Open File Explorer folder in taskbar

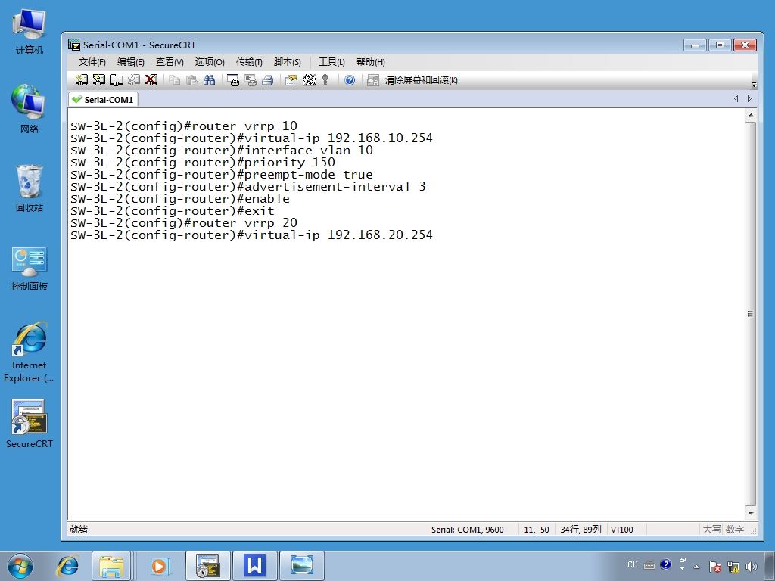click(x=111, y=566)
